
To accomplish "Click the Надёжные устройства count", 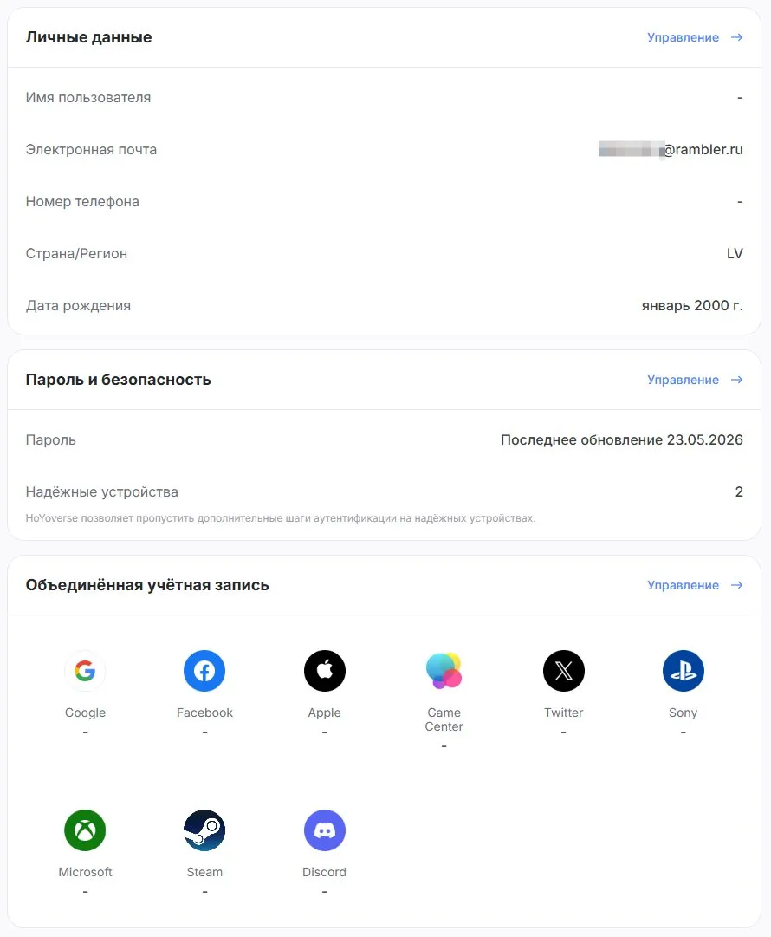I will click(739, 491).
